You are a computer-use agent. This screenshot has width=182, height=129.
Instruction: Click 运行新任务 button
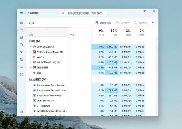point(103,23)
